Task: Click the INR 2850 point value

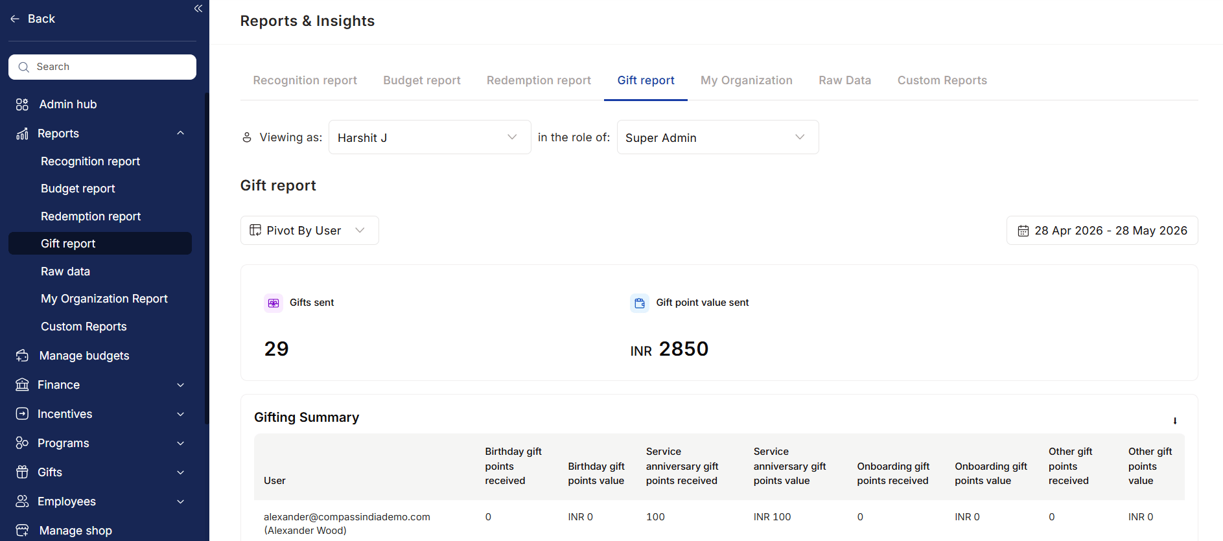Action: [x=670, y=349]
